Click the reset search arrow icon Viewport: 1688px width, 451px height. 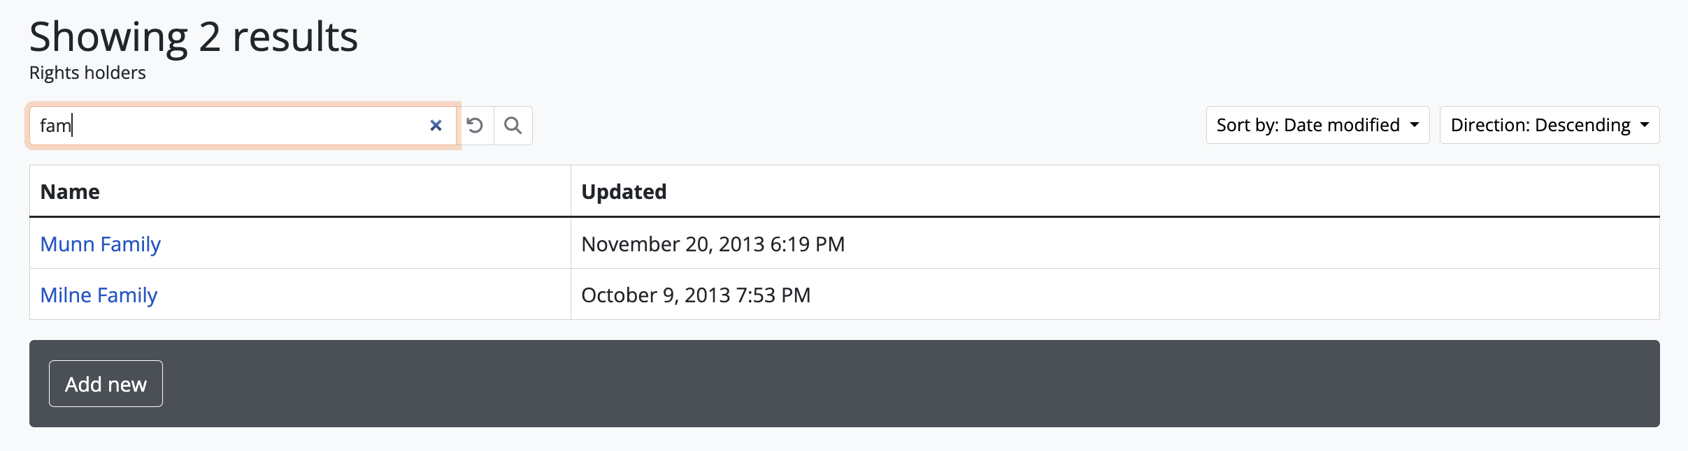tap(475, 126)
